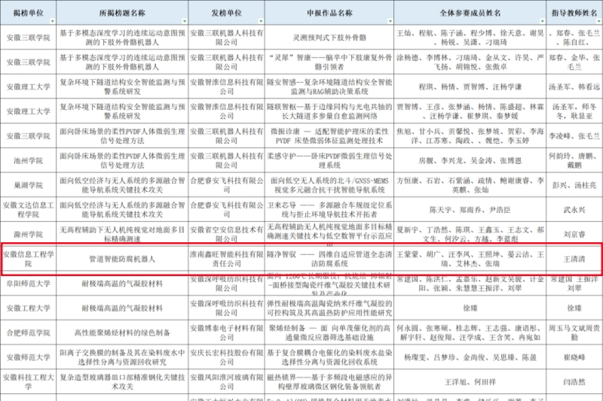Select the cell starting with 复杂造型玻璃器皿口部
603x401 pixels.
pos(122,381)
